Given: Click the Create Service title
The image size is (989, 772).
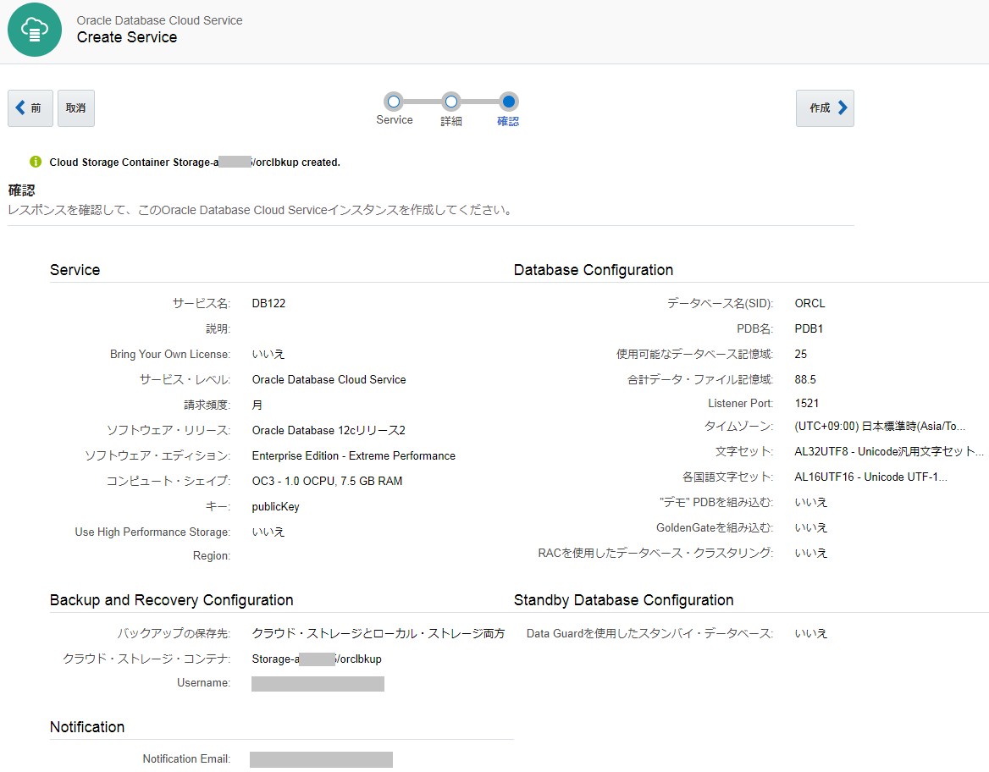Looking at the screenshot, I should click(127, 37).
